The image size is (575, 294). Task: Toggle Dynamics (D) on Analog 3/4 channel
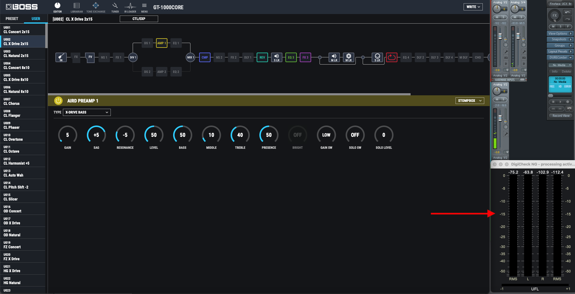(x=524, y=64)
